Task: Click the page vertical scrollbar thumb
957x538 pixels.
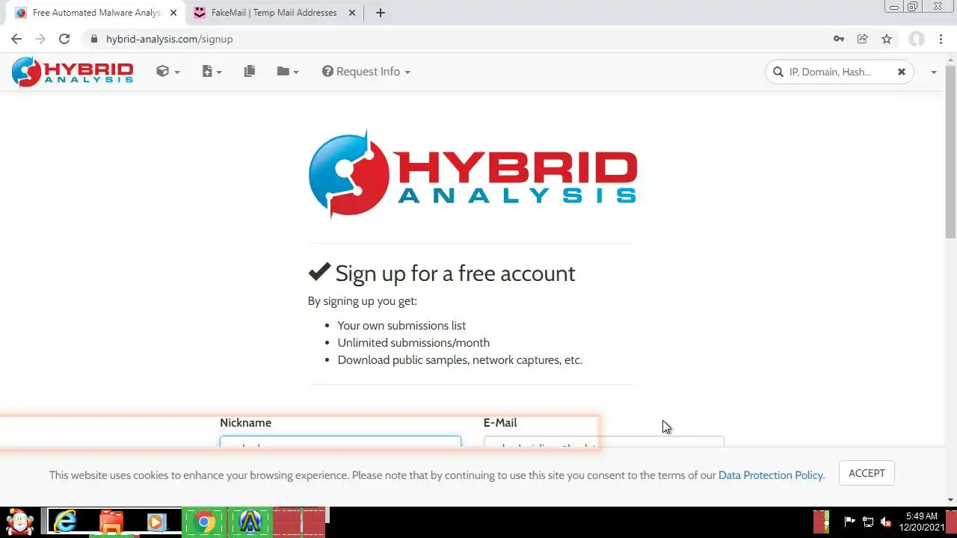Action: pos(950,153)
